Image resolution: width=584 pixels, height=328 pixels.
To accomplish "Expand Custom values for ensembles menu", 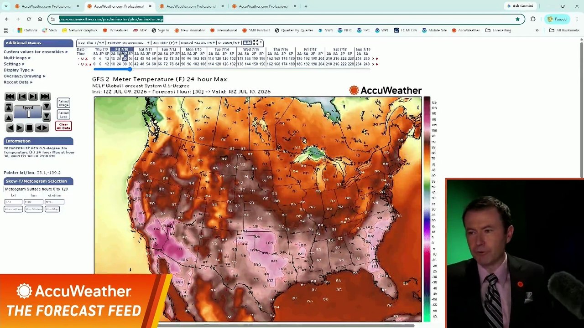I will tap(36, 52).
